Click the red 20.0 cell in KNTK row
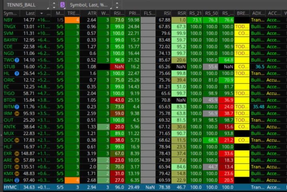The width and height of the screenshot is (287, 192). point(117,127)
